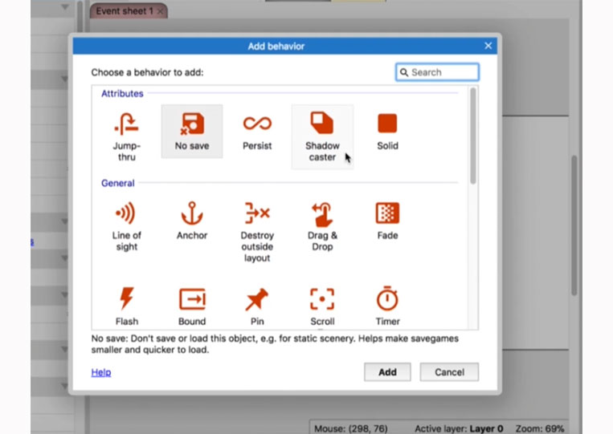Image resolution: width=613 pixels, height=434 pixels.
Task: Click the Add button
Action: [387, 372]
